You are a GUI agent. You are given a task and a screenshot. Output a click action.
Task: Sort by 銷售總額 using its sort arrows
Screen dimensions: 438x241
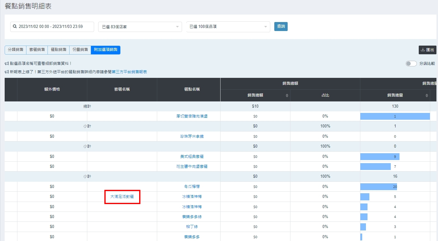[x=287, y=96]
